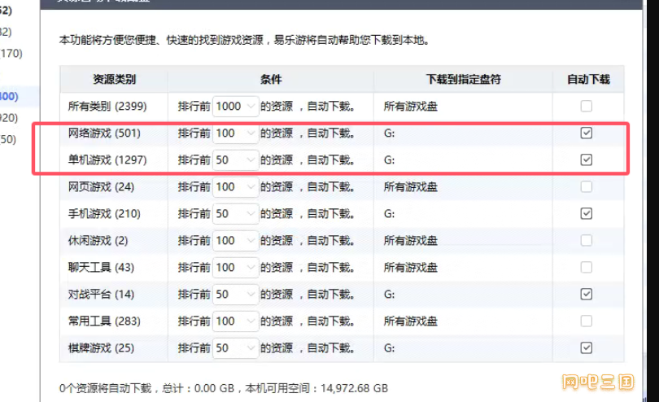Viewport: 659px width, 402px height.
Task: Click the 网吧三国 watermark logo
Action: (x=597, y=380)
